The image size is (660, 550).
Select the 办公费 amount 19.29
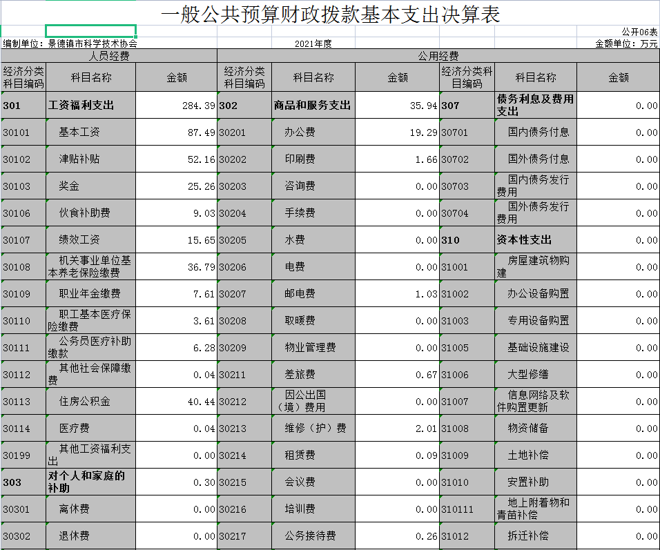(398, 132)
